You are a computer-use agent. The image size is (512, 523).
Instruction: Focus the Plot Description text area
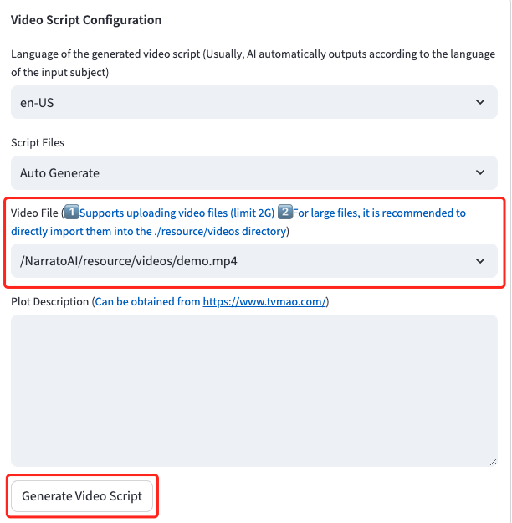(x=254, y=390)
